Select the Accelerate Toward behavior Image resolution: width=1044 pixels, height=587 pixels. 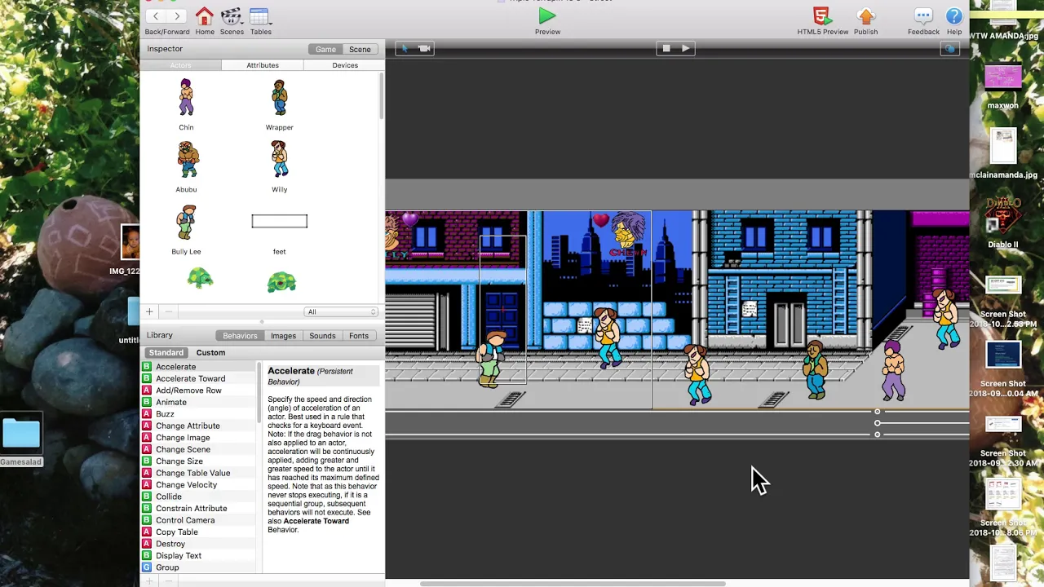coord(199,378)
